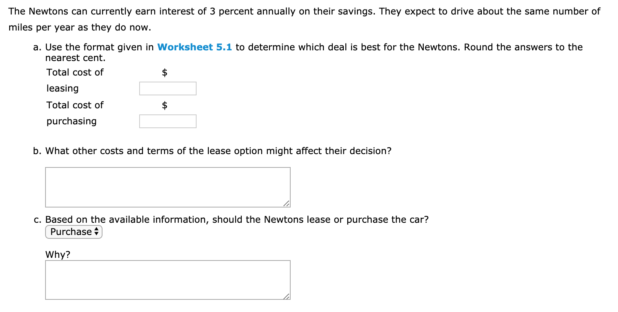
Task: Click the resize handle on Why textbox
Action: pyautogui.click(x=286, y=297)
